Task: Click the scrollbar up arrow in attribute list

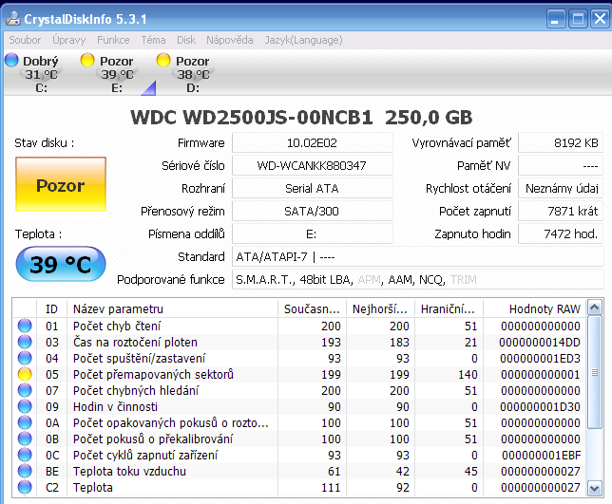Action: (x=594, y=308)
